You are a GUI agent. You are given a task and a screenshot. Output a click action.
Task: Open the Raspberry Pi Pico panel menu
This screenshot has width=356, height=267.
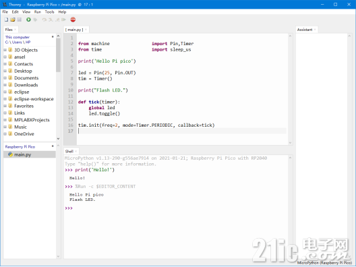click(53, 146)
